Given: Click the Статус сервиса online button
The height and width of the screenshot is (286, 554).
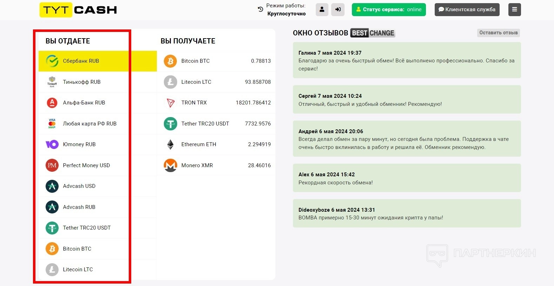Looking at the screenshot, I should pyautogui.click(x=389, y=9).
